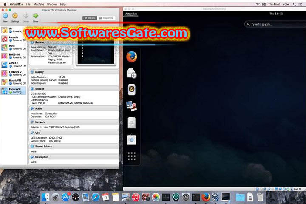The image size is (306, 204).
Task: Click the Audio section header
Action: (74, 108)
